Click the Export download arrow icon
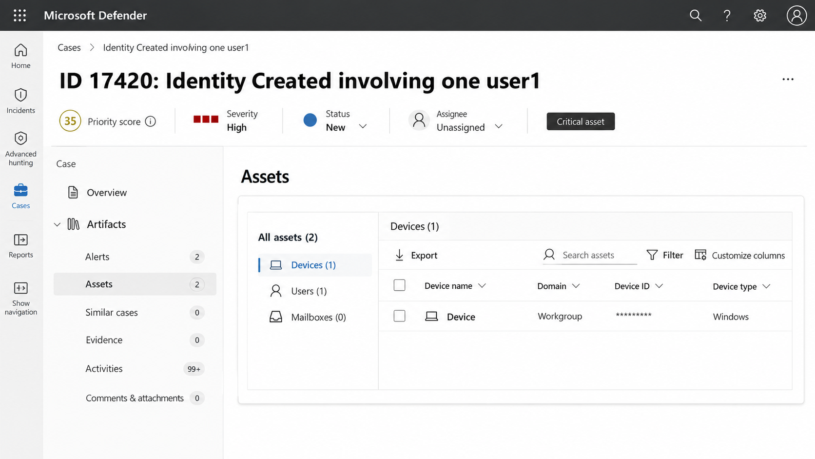Screen dimensions: 815x459 399,255
